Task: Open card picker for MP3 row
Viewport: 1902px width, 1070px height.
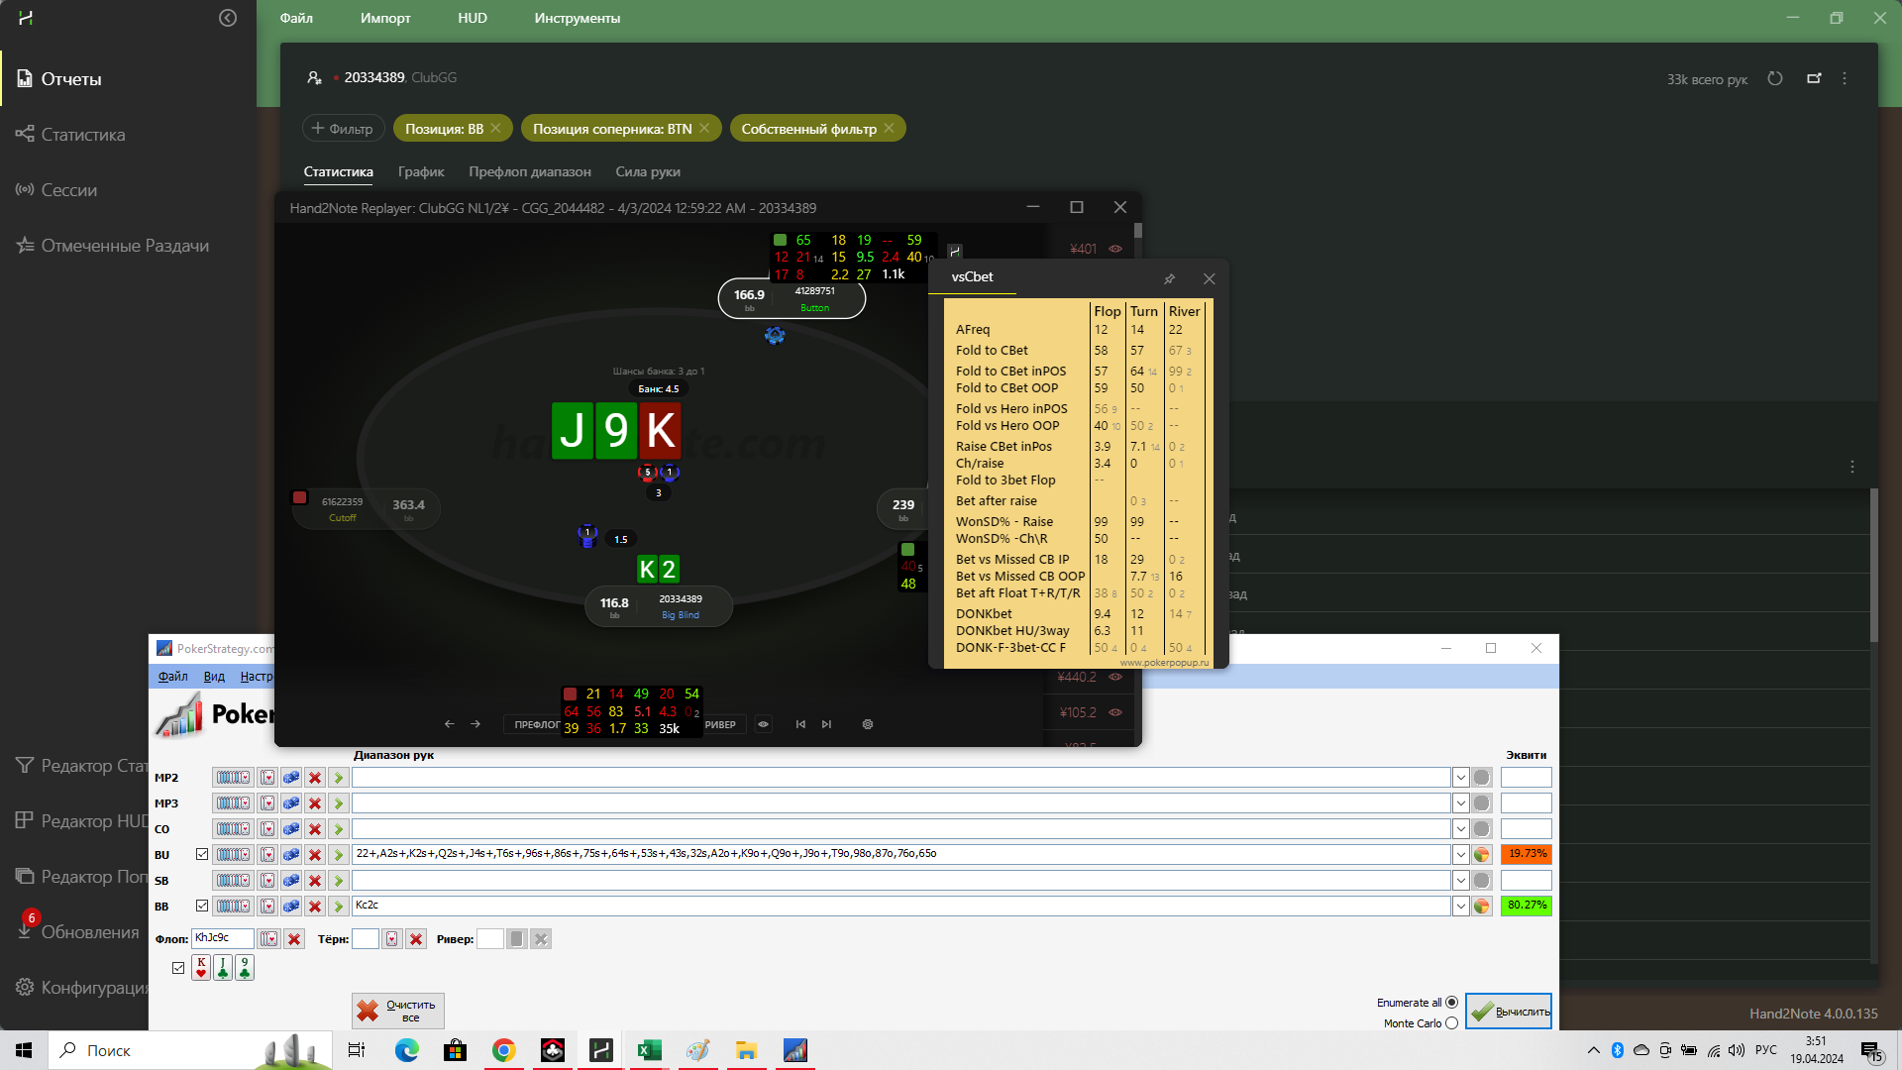Action: pos(267,803)
